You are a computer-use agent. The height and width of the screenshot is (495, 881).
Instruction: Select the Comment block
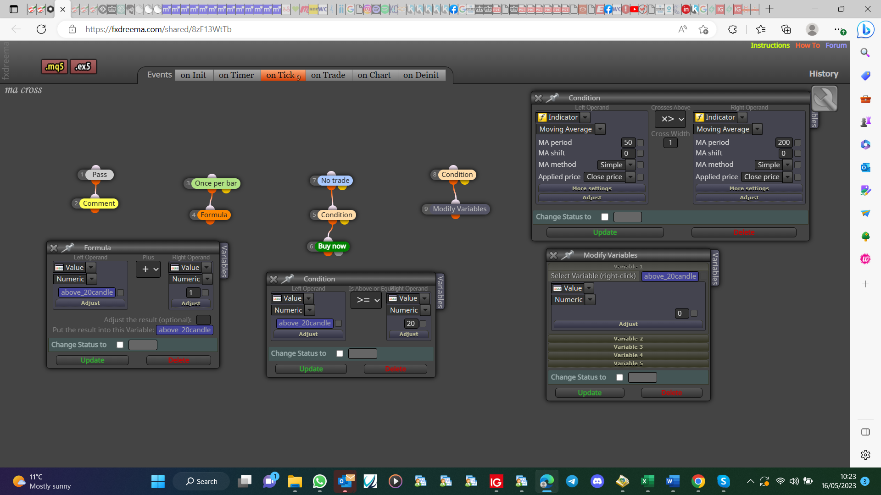99,203
